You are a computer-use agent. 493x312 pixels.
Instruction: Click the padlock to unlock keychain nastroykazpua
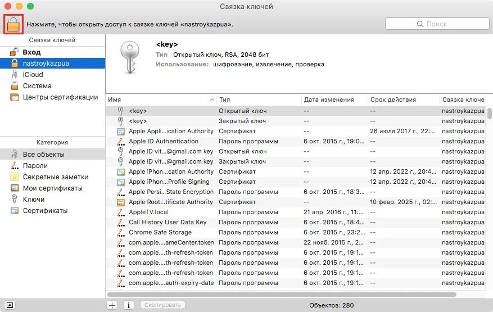click(13, 24)
